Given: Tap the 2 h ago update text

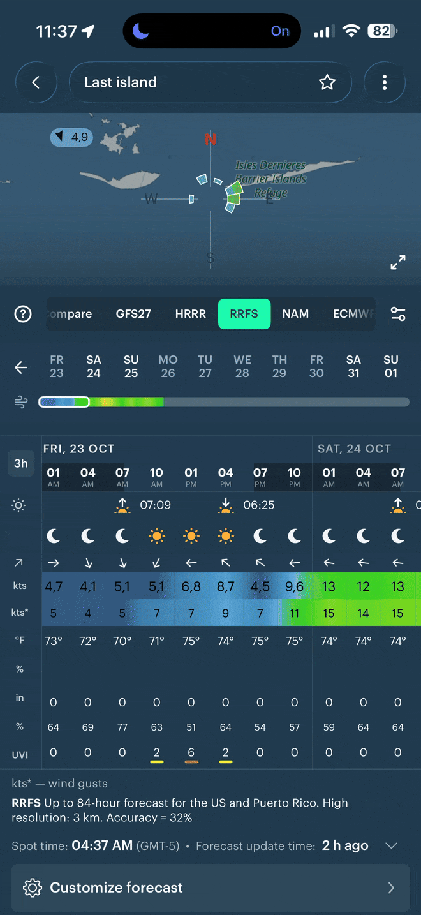Looking at the screenshot, I should click(345, 845).
